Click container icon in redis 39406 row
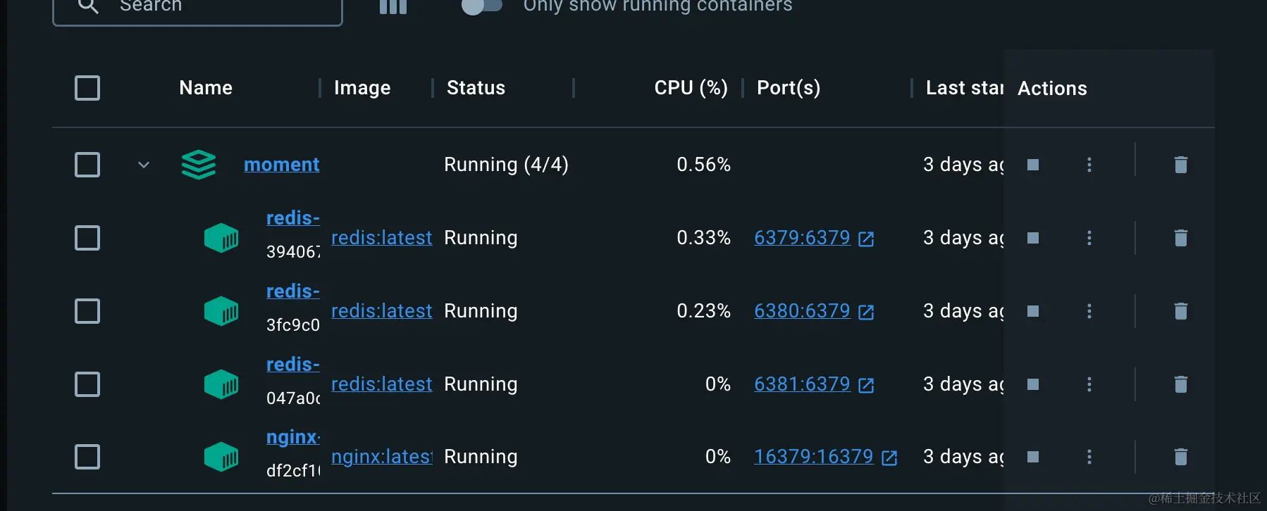The height and width of the screenshot is (511, 1267). [x=221, y=238]
